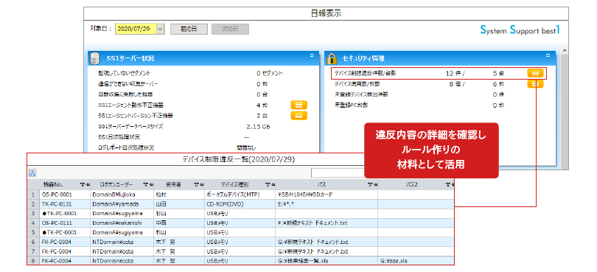
Task: Click the scroll-up arrow of the report scrollbar
Action: pyautogui.click(x=565, y=51)
